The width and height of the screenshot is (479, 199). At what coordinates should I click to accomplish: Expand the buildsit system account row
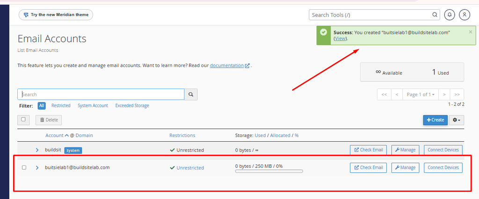(37, 150)
